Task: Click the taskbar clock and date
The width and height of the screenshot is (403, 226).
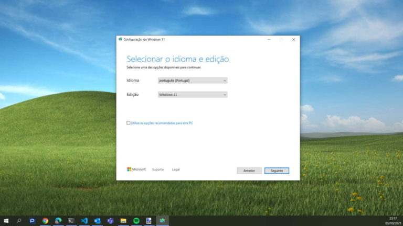Action: point(393,221)
